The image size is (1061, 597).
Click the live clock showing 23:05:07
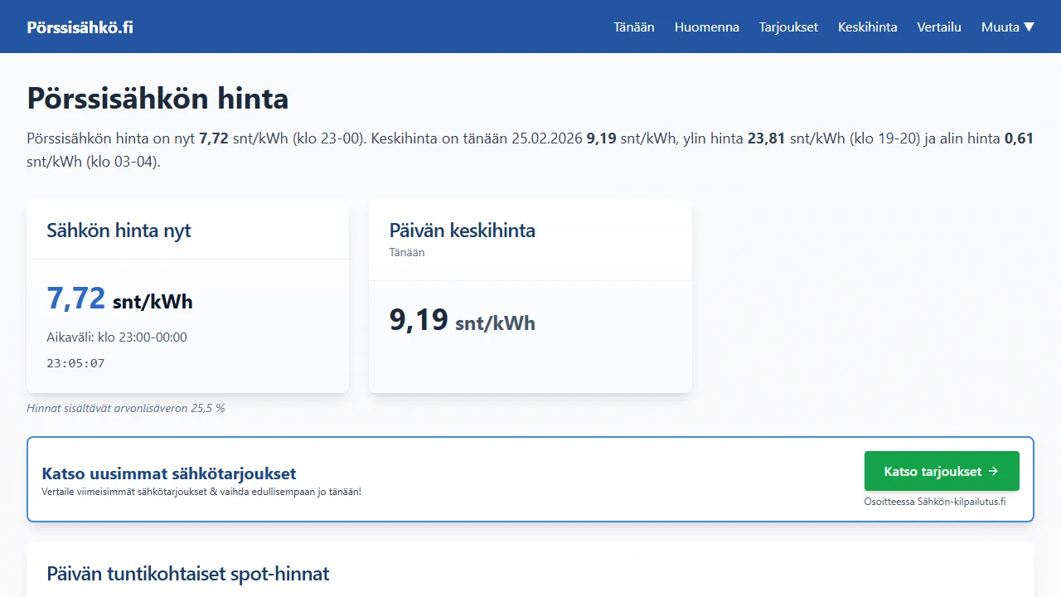click(75, 362)
